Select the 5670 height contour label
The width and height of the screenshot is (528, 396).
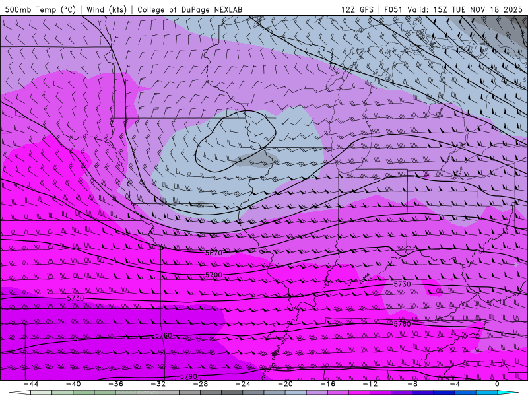click(x=214, y=253)
